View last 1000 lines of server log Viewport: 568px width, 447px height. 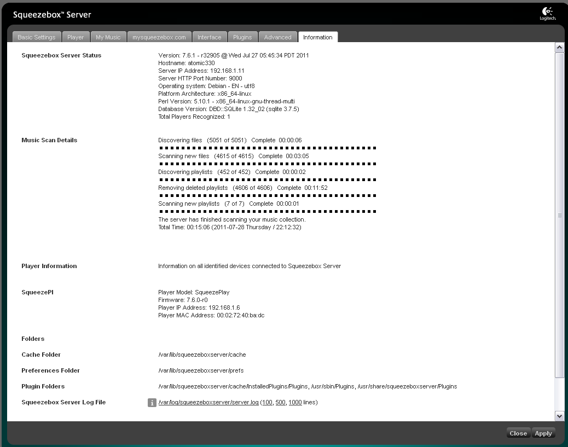click(x=295, y=403)
